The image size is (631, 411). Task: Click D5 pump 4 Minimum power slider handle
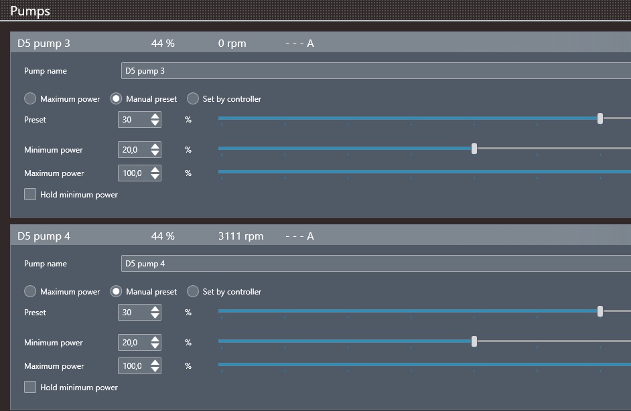point(474,341)
